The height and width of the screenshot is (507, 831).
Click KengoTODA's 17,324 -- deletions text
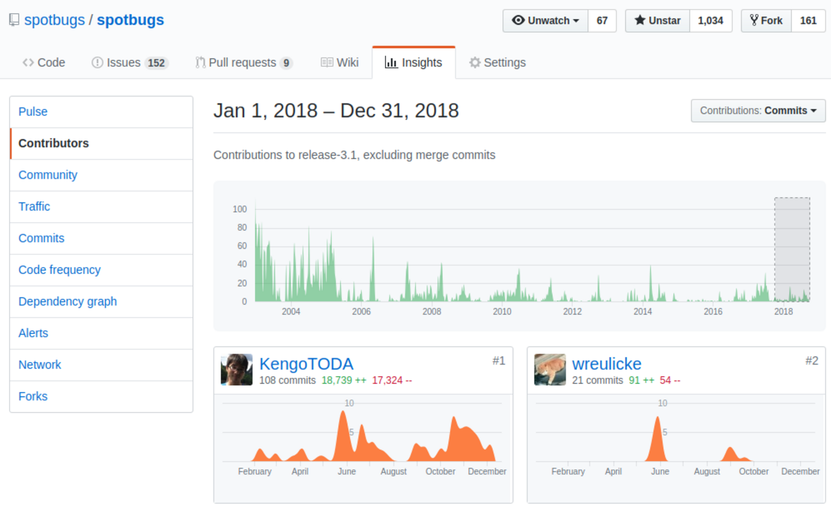tap(391, 381)
